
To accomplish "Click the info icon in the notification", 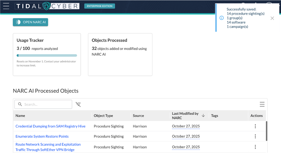I will [x=222, y=18].
